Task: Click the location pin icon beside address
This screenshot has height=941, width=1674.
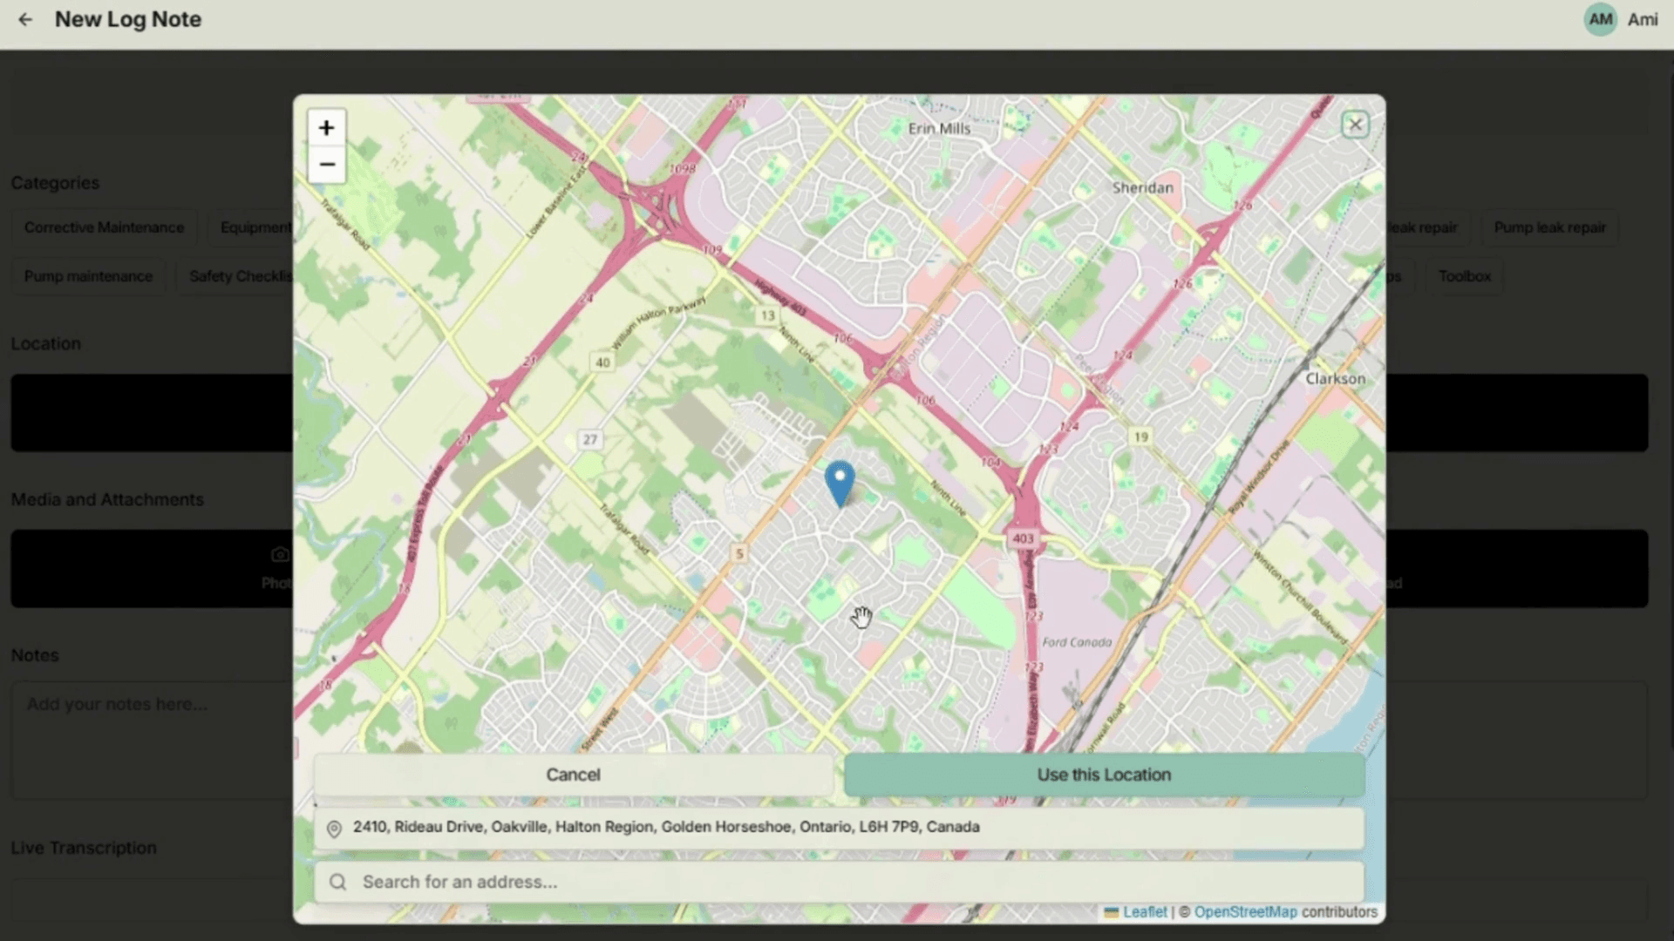Action: pos(334,828)
